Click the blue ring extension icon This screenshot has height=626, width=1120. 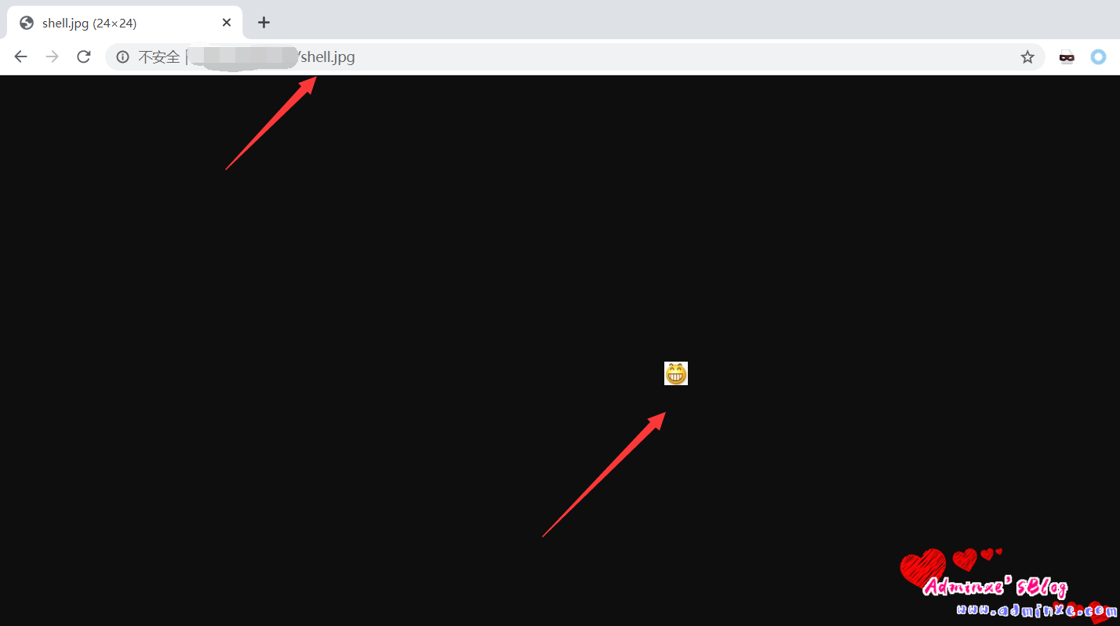click(1099, 56)
